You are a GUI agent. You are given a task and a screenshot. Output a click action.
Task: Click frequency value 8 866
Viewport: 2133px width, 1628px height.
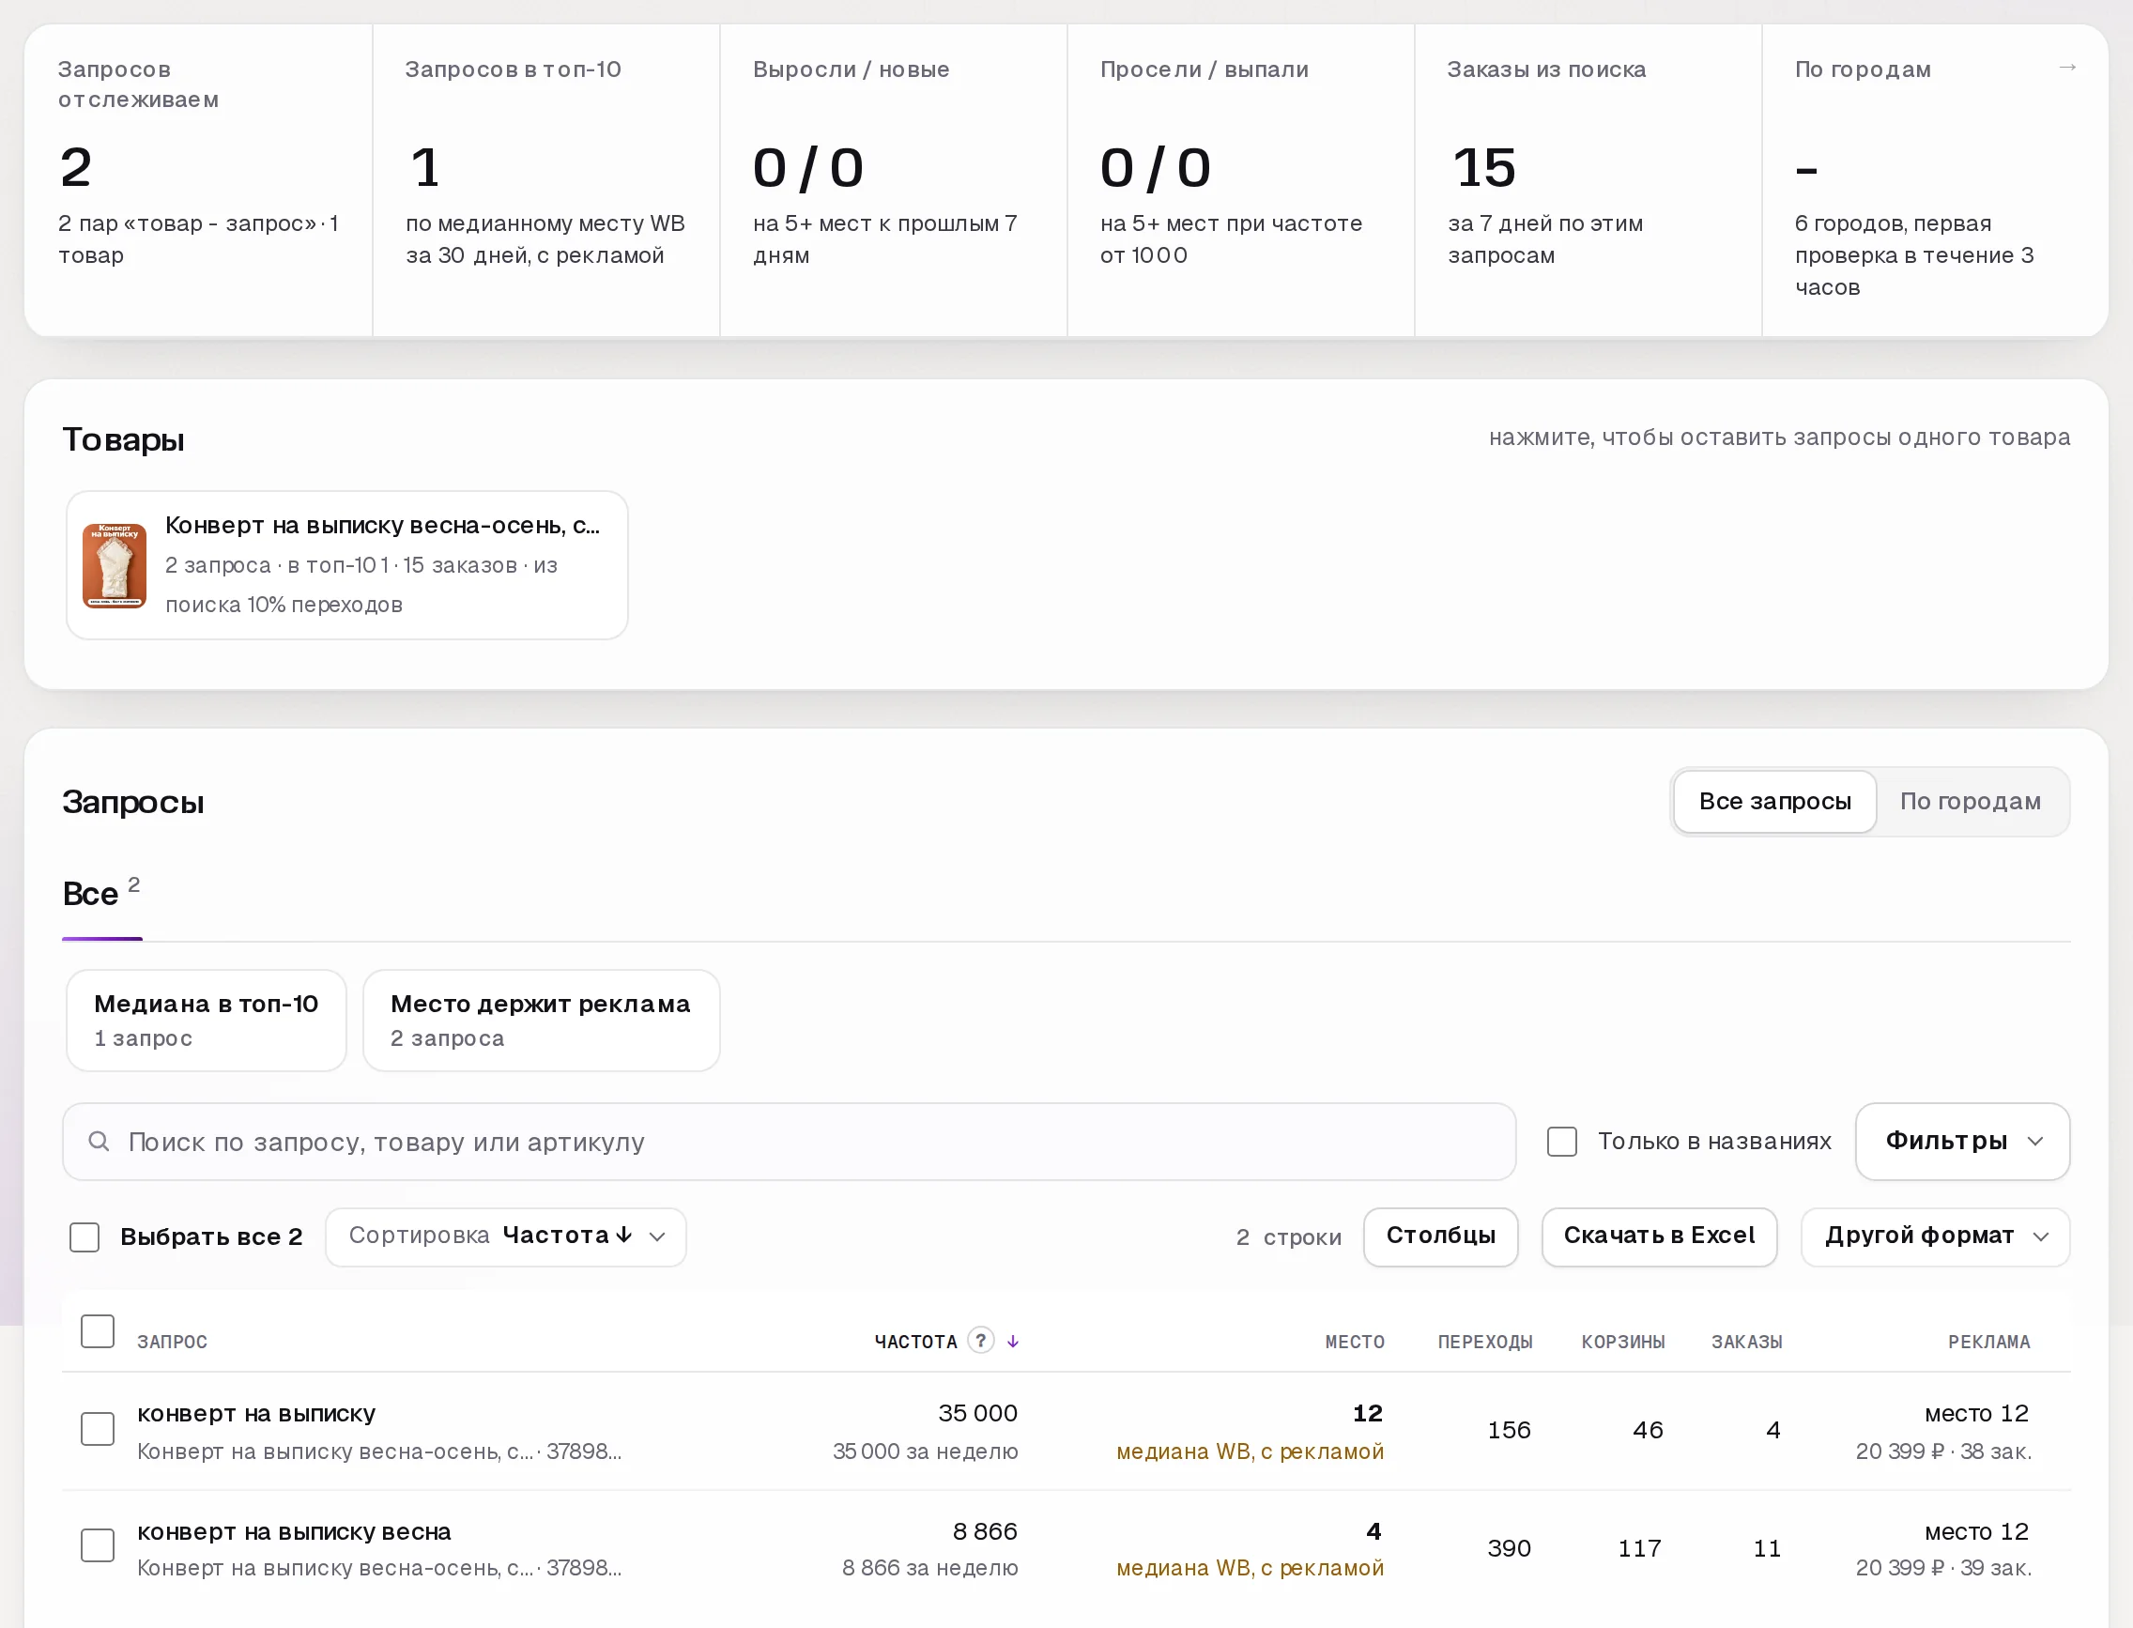[985, 1532]
